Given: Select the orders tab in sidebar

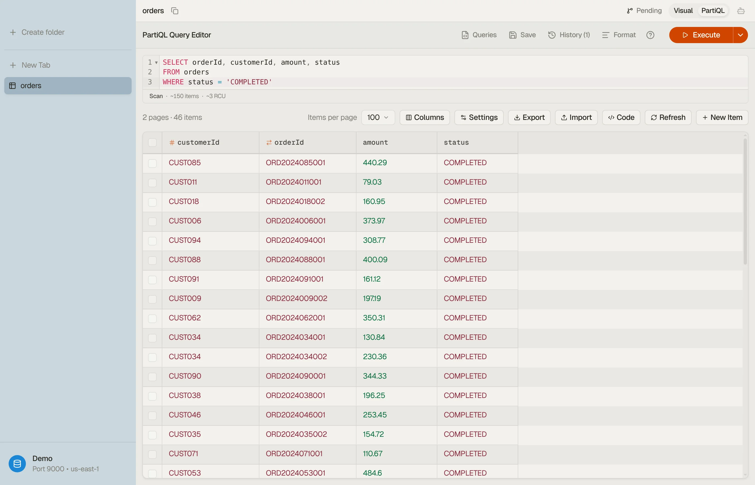Looking at the screenshot, I should (68, 86).
